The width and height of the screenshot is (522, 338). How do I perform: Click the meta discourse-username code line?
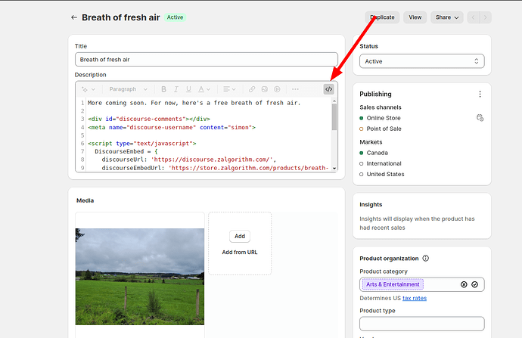[x=172, y=127]
